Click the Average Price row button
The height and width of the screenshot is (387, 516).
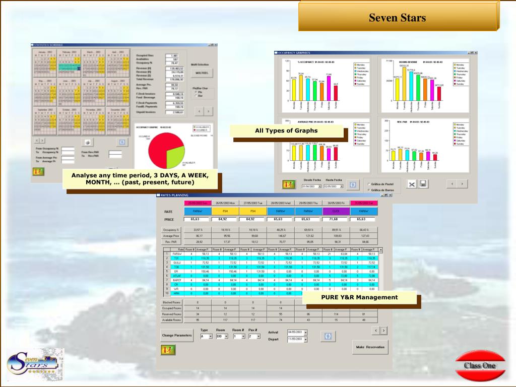[x=171, y=236]
